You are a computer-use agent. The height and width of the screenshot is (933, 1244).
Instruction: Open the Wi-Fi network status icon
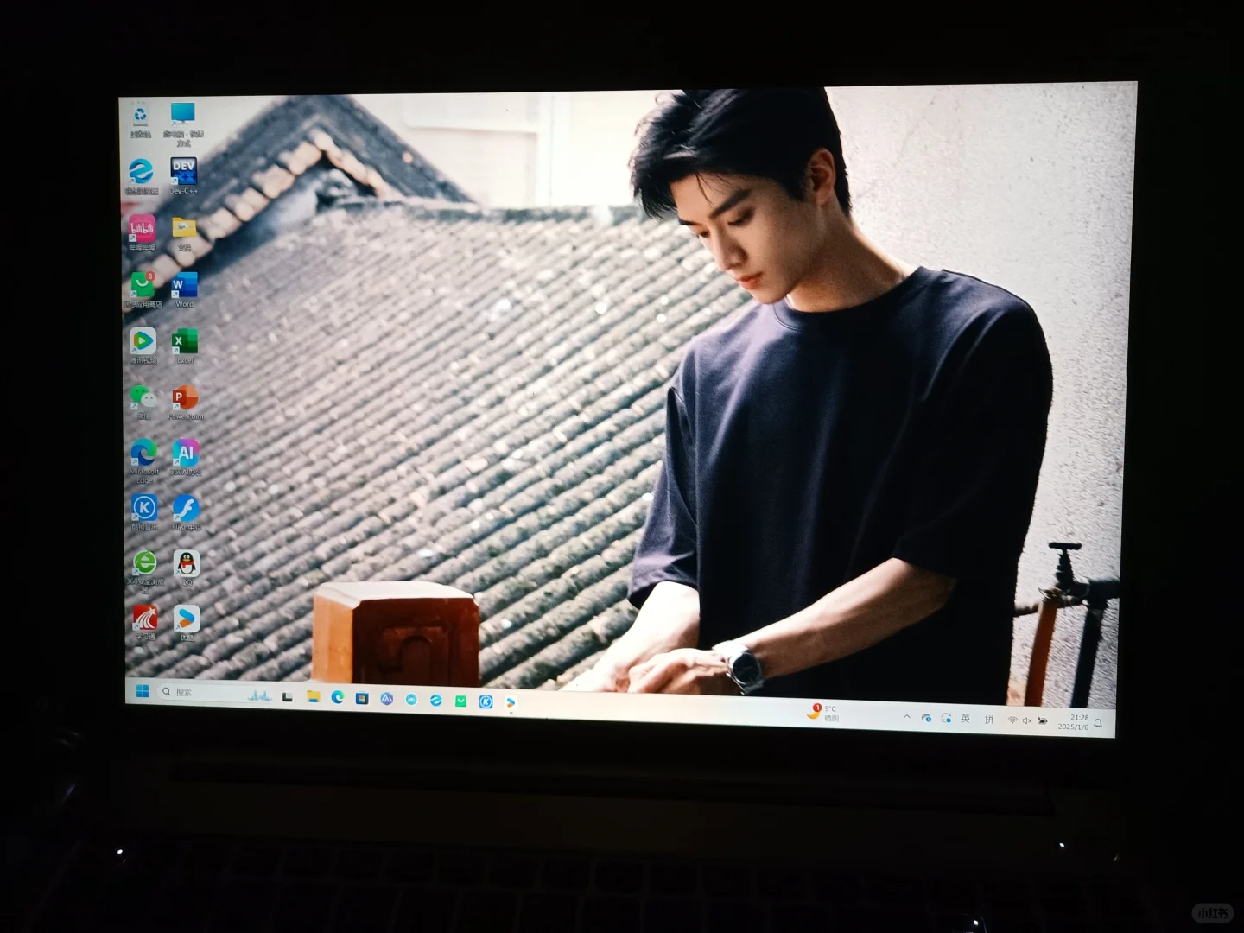point(1012,720)
